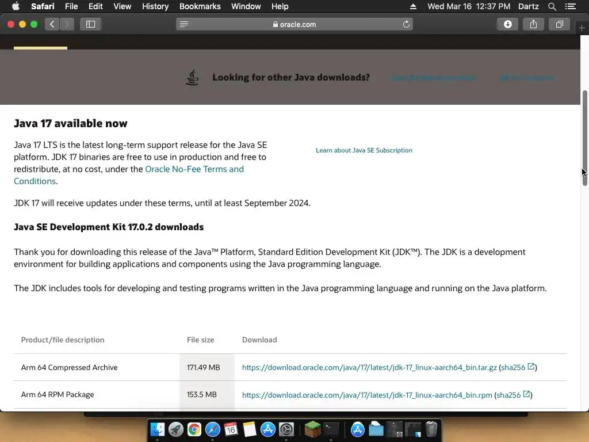589x442 pixels.
Task: Open sha256 link for the RPM package
Action: 508,395
